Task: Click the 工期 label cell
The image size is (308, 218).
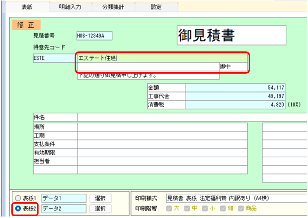Action: 55,136
